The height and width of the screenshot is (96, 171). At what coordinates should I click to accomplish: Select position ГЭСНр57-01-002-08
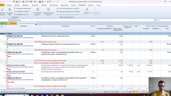[x=14, y=44]
